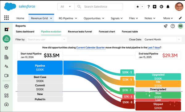Click the global actions plus icon
The width and height of the screenshot is (185, 112).
click(154, 7)
